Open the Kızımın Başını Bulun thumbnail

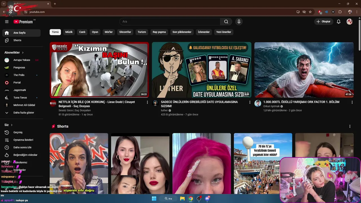pos(99,70)
